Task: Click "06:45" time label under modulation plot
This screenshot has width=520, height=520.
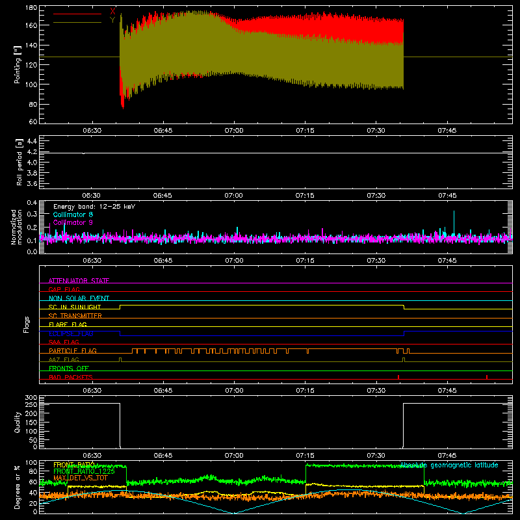Action: [163, 261]
